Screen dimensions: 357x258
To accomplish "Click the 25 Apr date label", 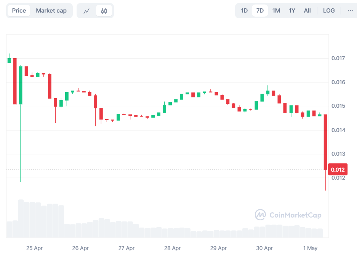I will [34, 248].
